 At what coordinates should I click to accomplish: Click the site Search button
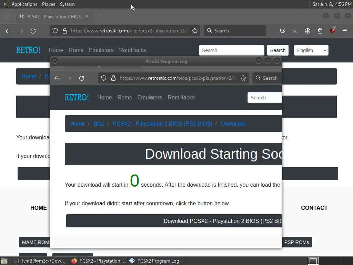pos(278,50)
